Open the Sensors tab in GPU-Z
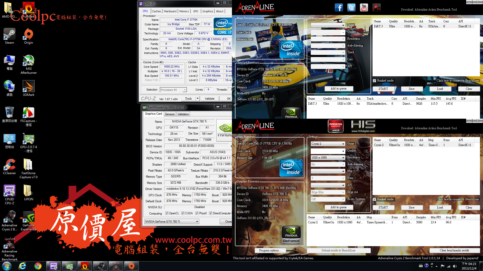The height and width of the screenshot is (271, 483). point(170,114)
